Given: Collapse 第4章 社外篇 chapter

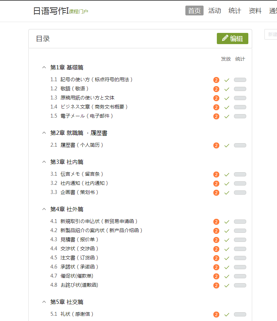Looking at the screenshot, I should [44, 209].
